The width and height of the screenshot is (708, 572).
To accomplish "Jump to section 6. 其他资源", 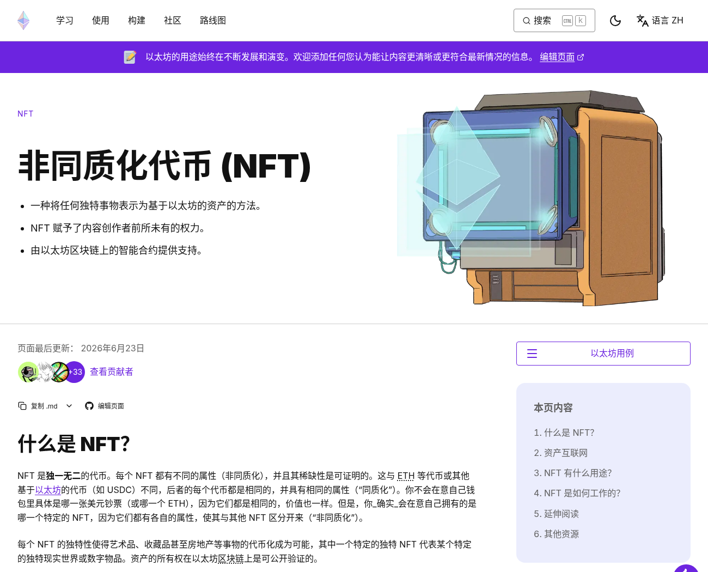I will (557, 534).
